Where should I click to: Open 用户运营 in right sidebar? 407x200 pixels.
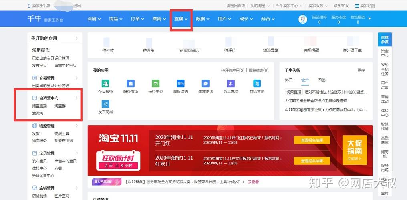click(385, 85)
